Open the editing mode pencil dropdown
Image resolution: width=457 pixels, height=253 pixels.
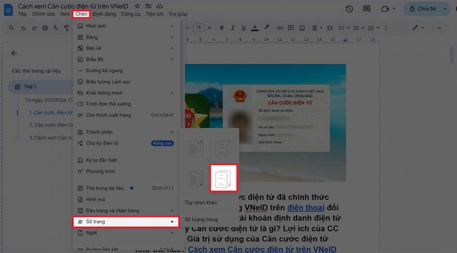417,27
